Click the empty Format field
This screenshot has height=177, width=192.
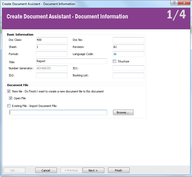pyautogui.click(x=52, y=54)
